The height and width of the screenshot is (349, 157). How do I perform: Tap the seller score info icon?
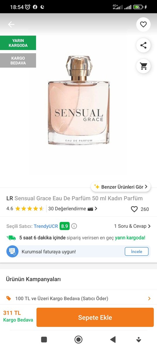(x=74, y=226)
